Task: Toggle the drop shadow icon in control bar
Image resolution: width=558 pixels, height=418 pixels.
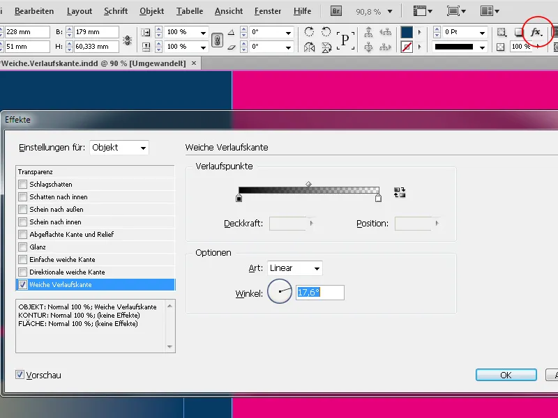Action: tap(519, 32)
